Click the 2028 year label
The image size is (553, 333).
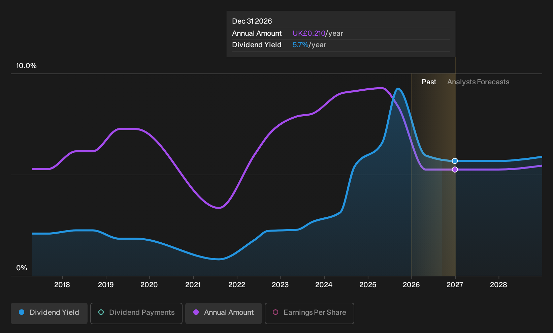(498, 285)
